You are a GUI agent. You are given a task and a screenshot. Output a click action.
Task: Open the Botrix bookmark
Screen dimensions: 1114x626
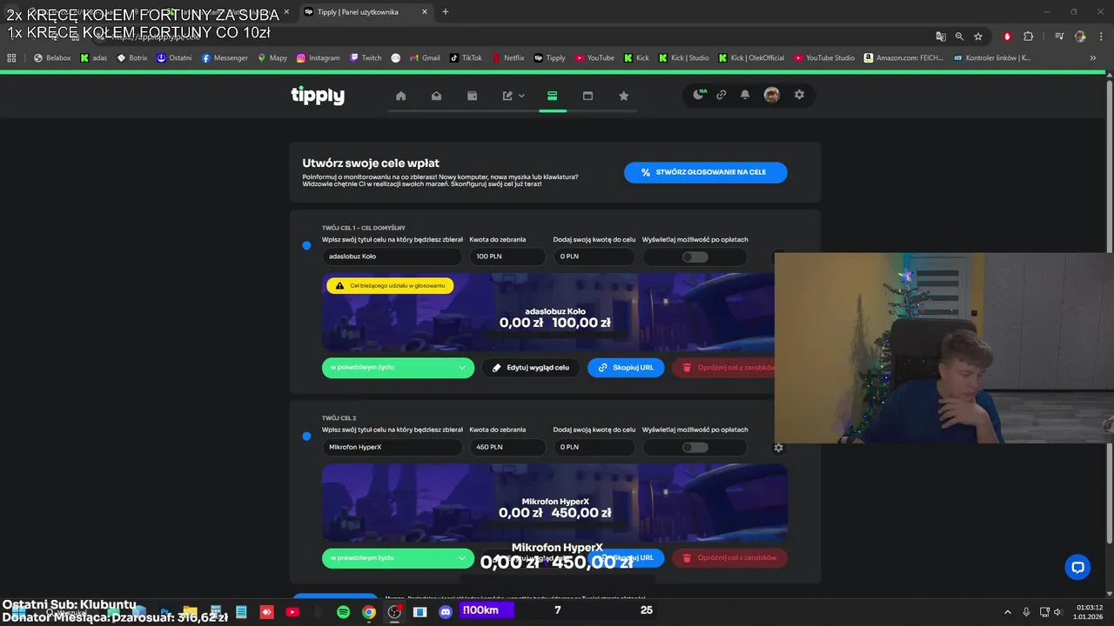click(x=132, y=58)
